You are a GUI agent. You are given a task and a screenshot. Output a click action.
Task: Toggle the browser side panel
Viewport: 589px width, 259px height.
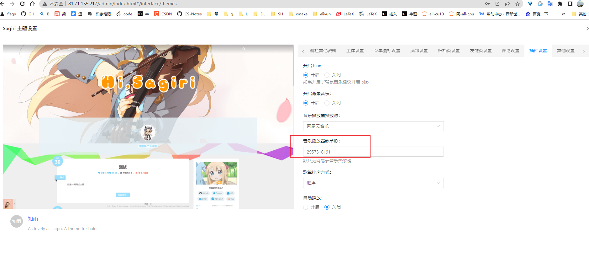click(x=570, y=4)
